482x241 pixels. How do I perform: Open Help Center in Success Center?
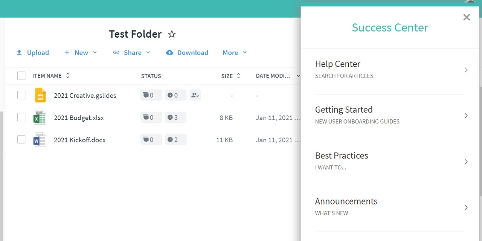pyautogui.click(x=390, y=70)
